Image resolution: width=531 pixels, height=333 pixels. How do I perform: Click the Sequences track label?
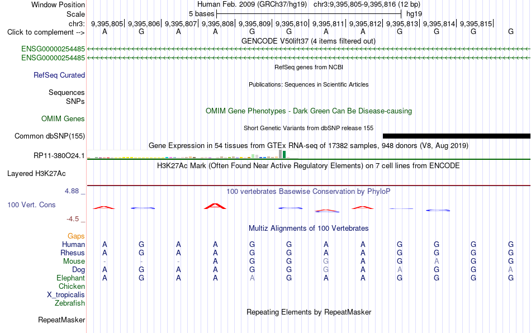tap(67, 92)
